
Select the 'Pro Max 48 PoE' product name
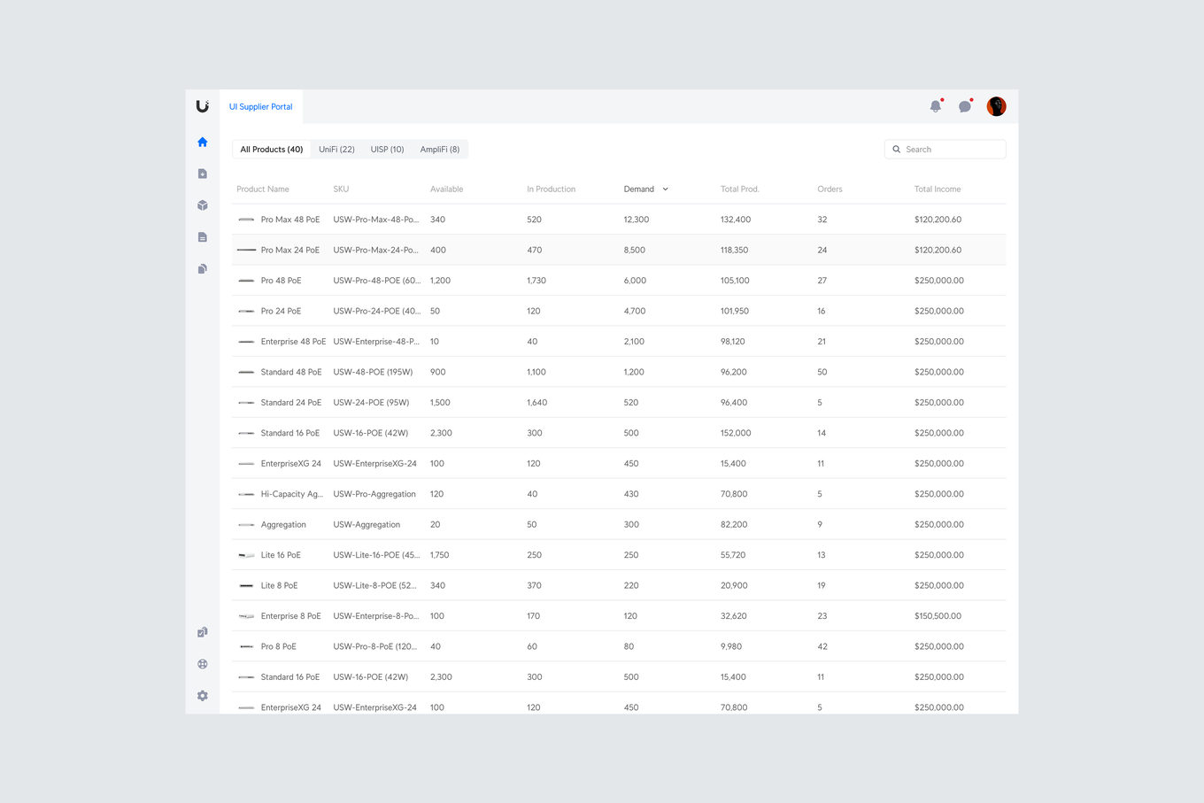pos(290,220)
